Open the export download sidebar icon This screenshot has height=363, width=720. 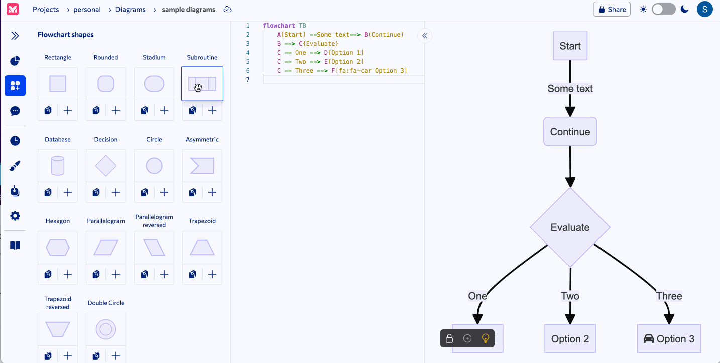pos(15,191)
